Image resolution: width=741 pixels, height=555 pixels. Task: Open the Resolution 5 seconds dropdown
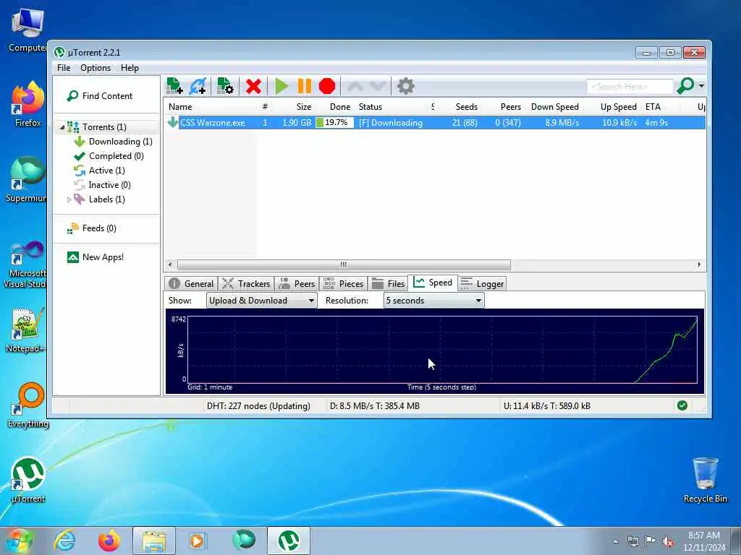434,301
